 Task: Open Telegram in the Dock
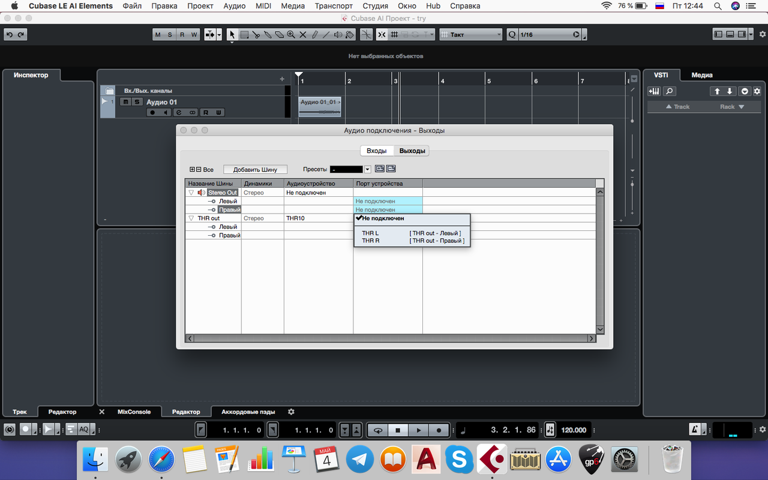click(361, 460)
